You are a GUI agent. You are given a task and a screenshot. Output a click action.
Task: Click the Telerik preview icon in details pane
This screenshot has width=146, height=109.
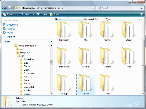coord(7,101)
